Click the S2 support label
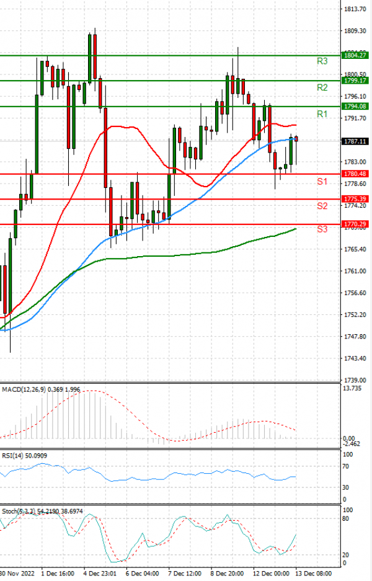 322,206
